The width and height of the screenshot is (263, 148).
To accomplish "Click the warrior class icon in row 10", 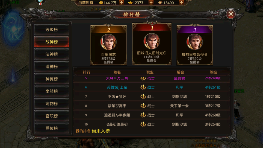I will pos(143,124).
